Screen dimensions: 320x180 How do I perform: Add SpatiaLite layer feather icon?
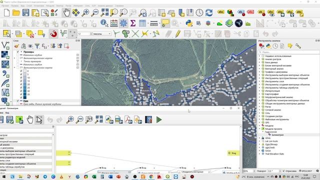pos(5,83)
